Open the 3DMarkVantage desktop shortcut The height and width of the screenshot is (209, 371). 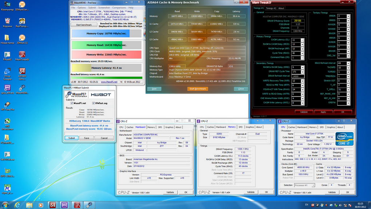(x=22, y=6)
